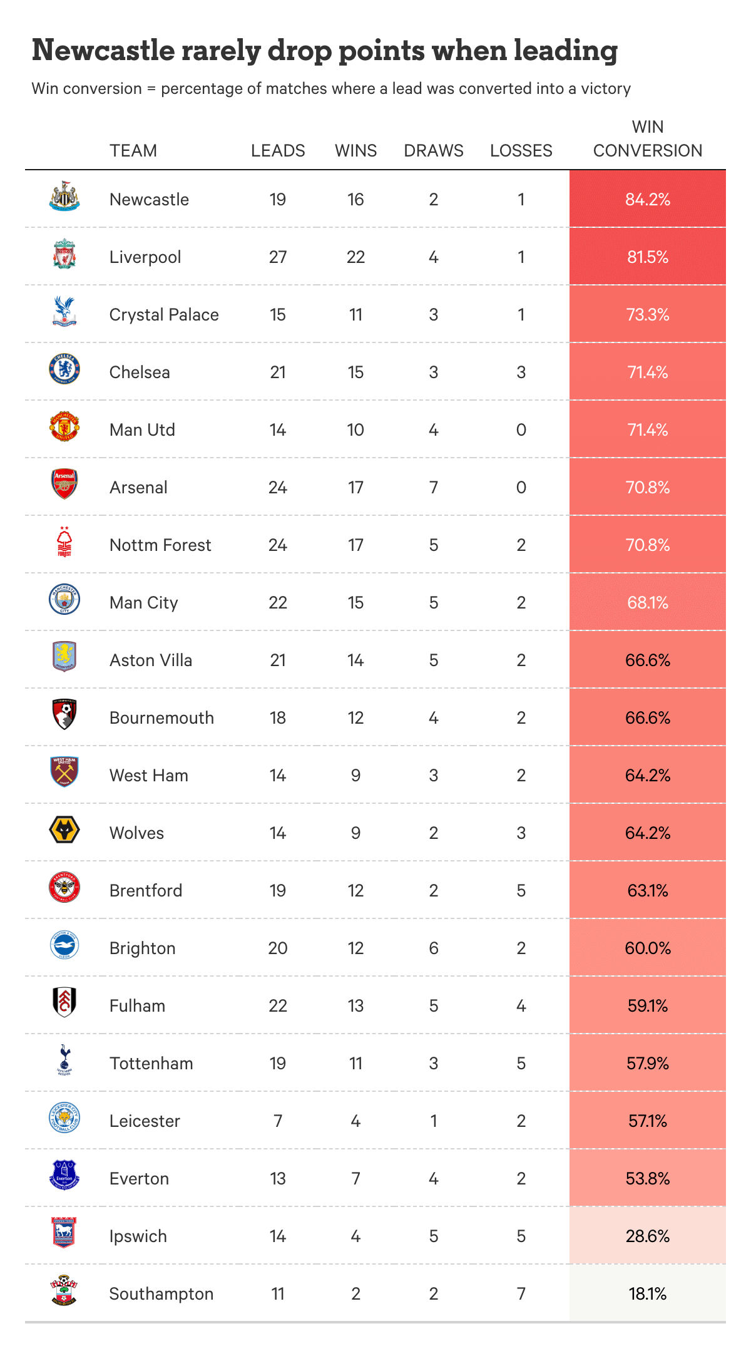Select the Arsenal cannon crest
Screen dimensions: 751x1346
pyautogui.click(x=64, y=484)
